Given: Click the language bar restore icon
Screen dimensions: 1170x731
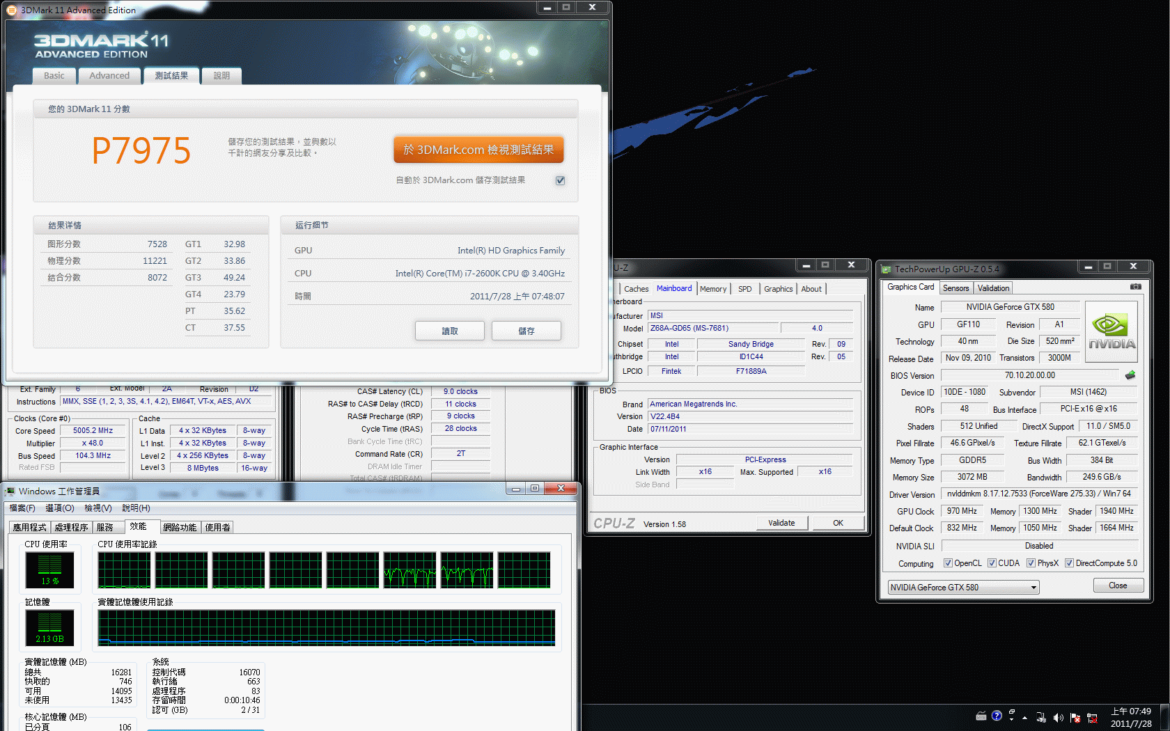Looking at the screenshot, I should (x=1012, y=713).
